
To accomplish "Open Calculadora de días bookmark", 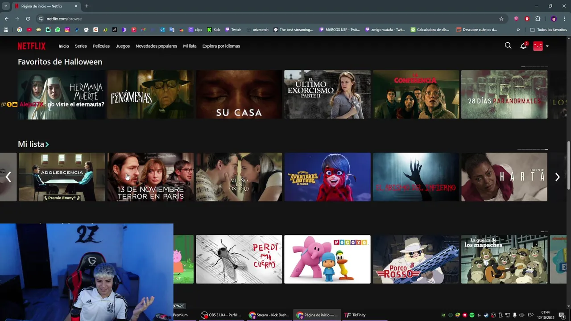I will (430, 30).
